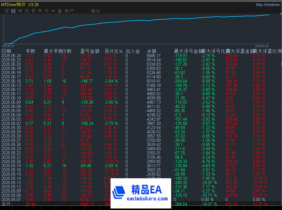
Task: Click the 路径 path button
Action: click(95, 11)
